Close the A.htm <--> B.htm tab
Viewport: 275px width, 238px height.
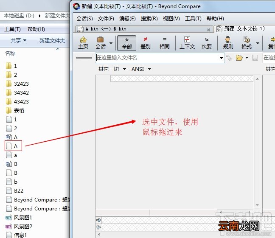pos(208,30)
